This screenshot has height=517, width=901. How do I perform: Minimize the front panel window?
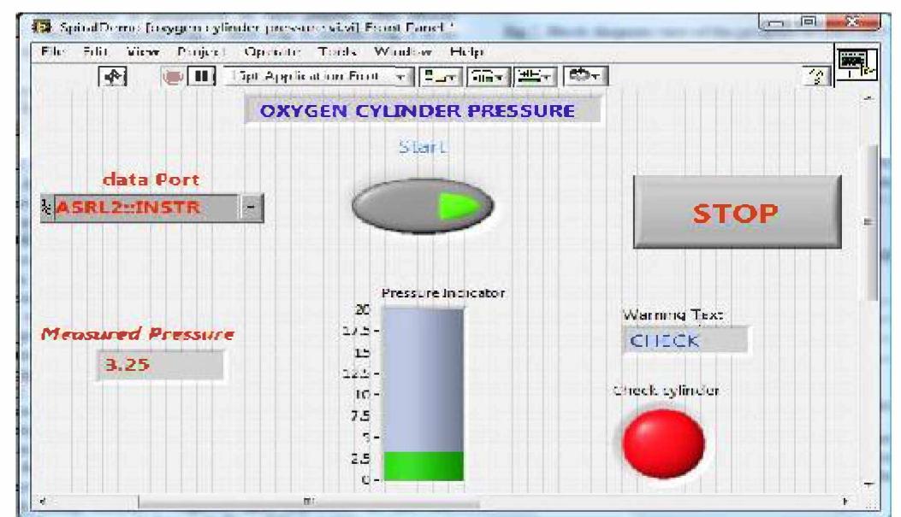tap(776, 22)
